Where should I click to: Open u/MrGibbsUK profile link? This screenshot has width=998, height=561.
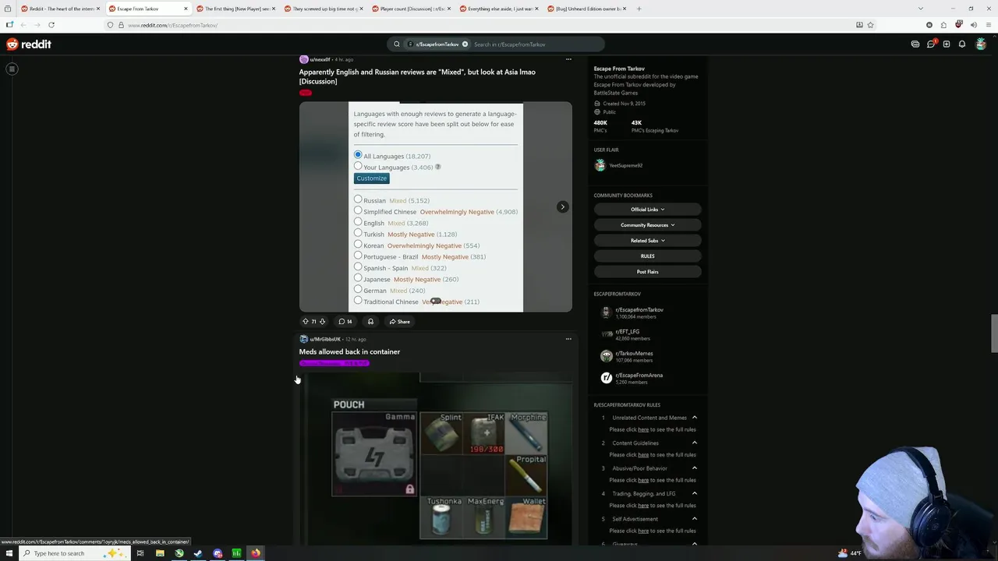[325, 339]
